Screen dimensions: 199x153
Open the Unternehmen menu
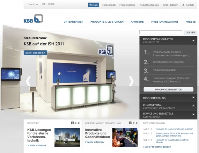click(73, 22)
